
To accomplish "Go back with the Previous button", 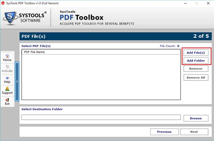I will (164, 132).
